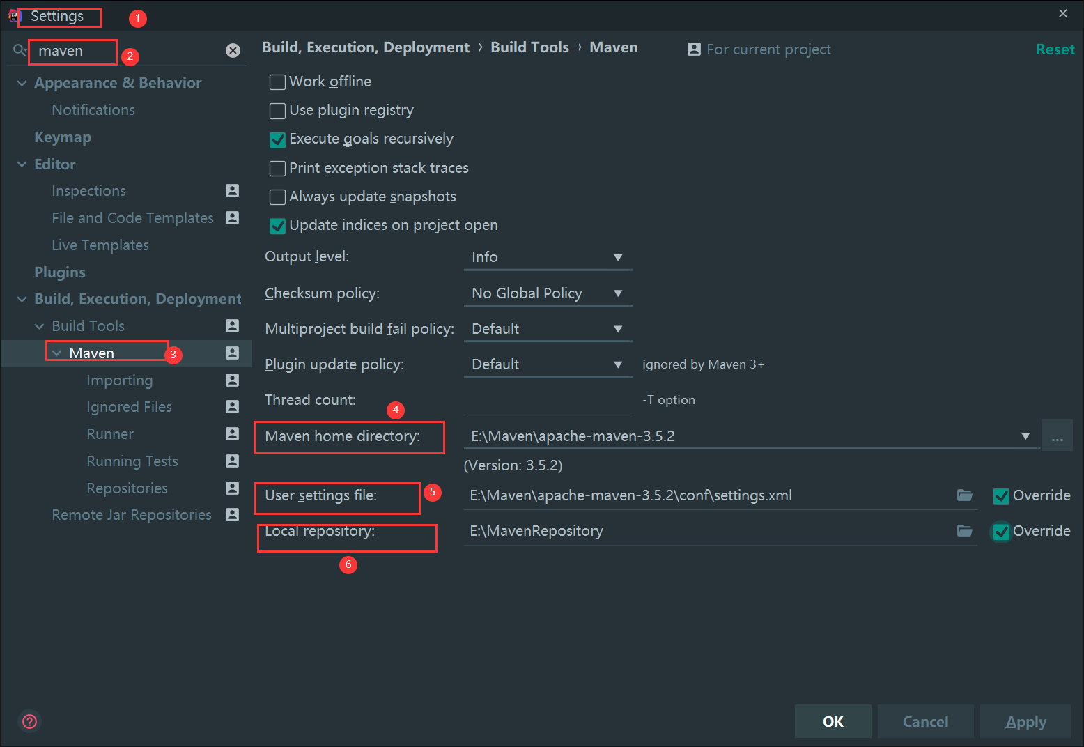Collapse the Build Tools tree node

[x=40, y=326]
